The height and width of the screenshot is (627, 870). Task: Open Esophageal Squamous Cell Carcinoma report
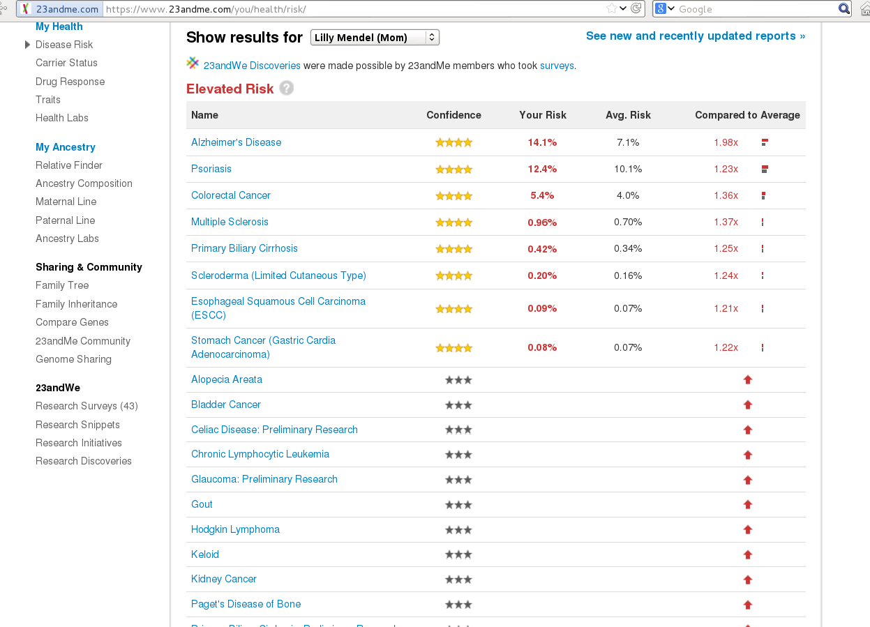[278, 308]
